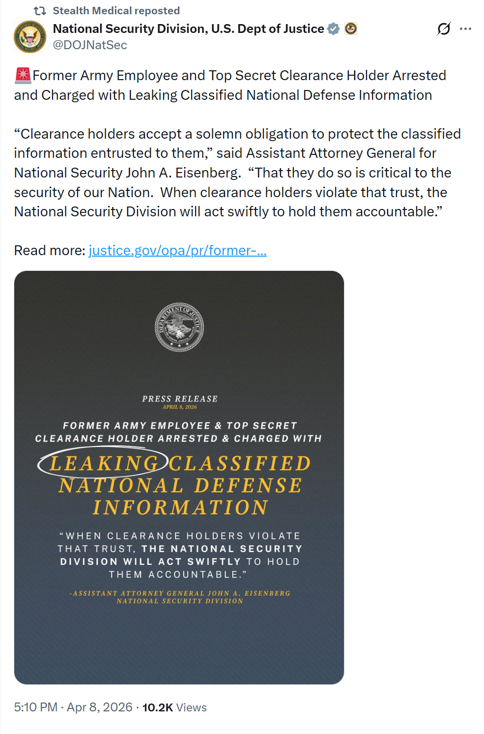Open the attached press release image
Screen dimensions: 484x734
tap(179, 639)
